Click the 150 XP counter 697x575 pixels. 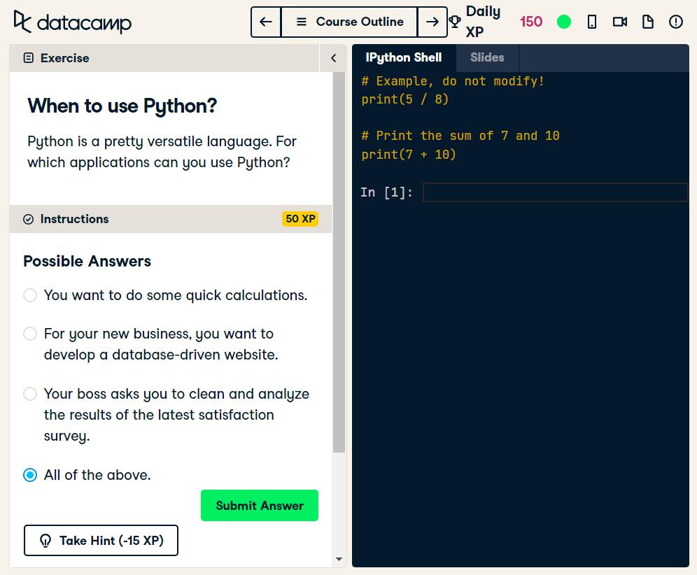pos(531,22)
